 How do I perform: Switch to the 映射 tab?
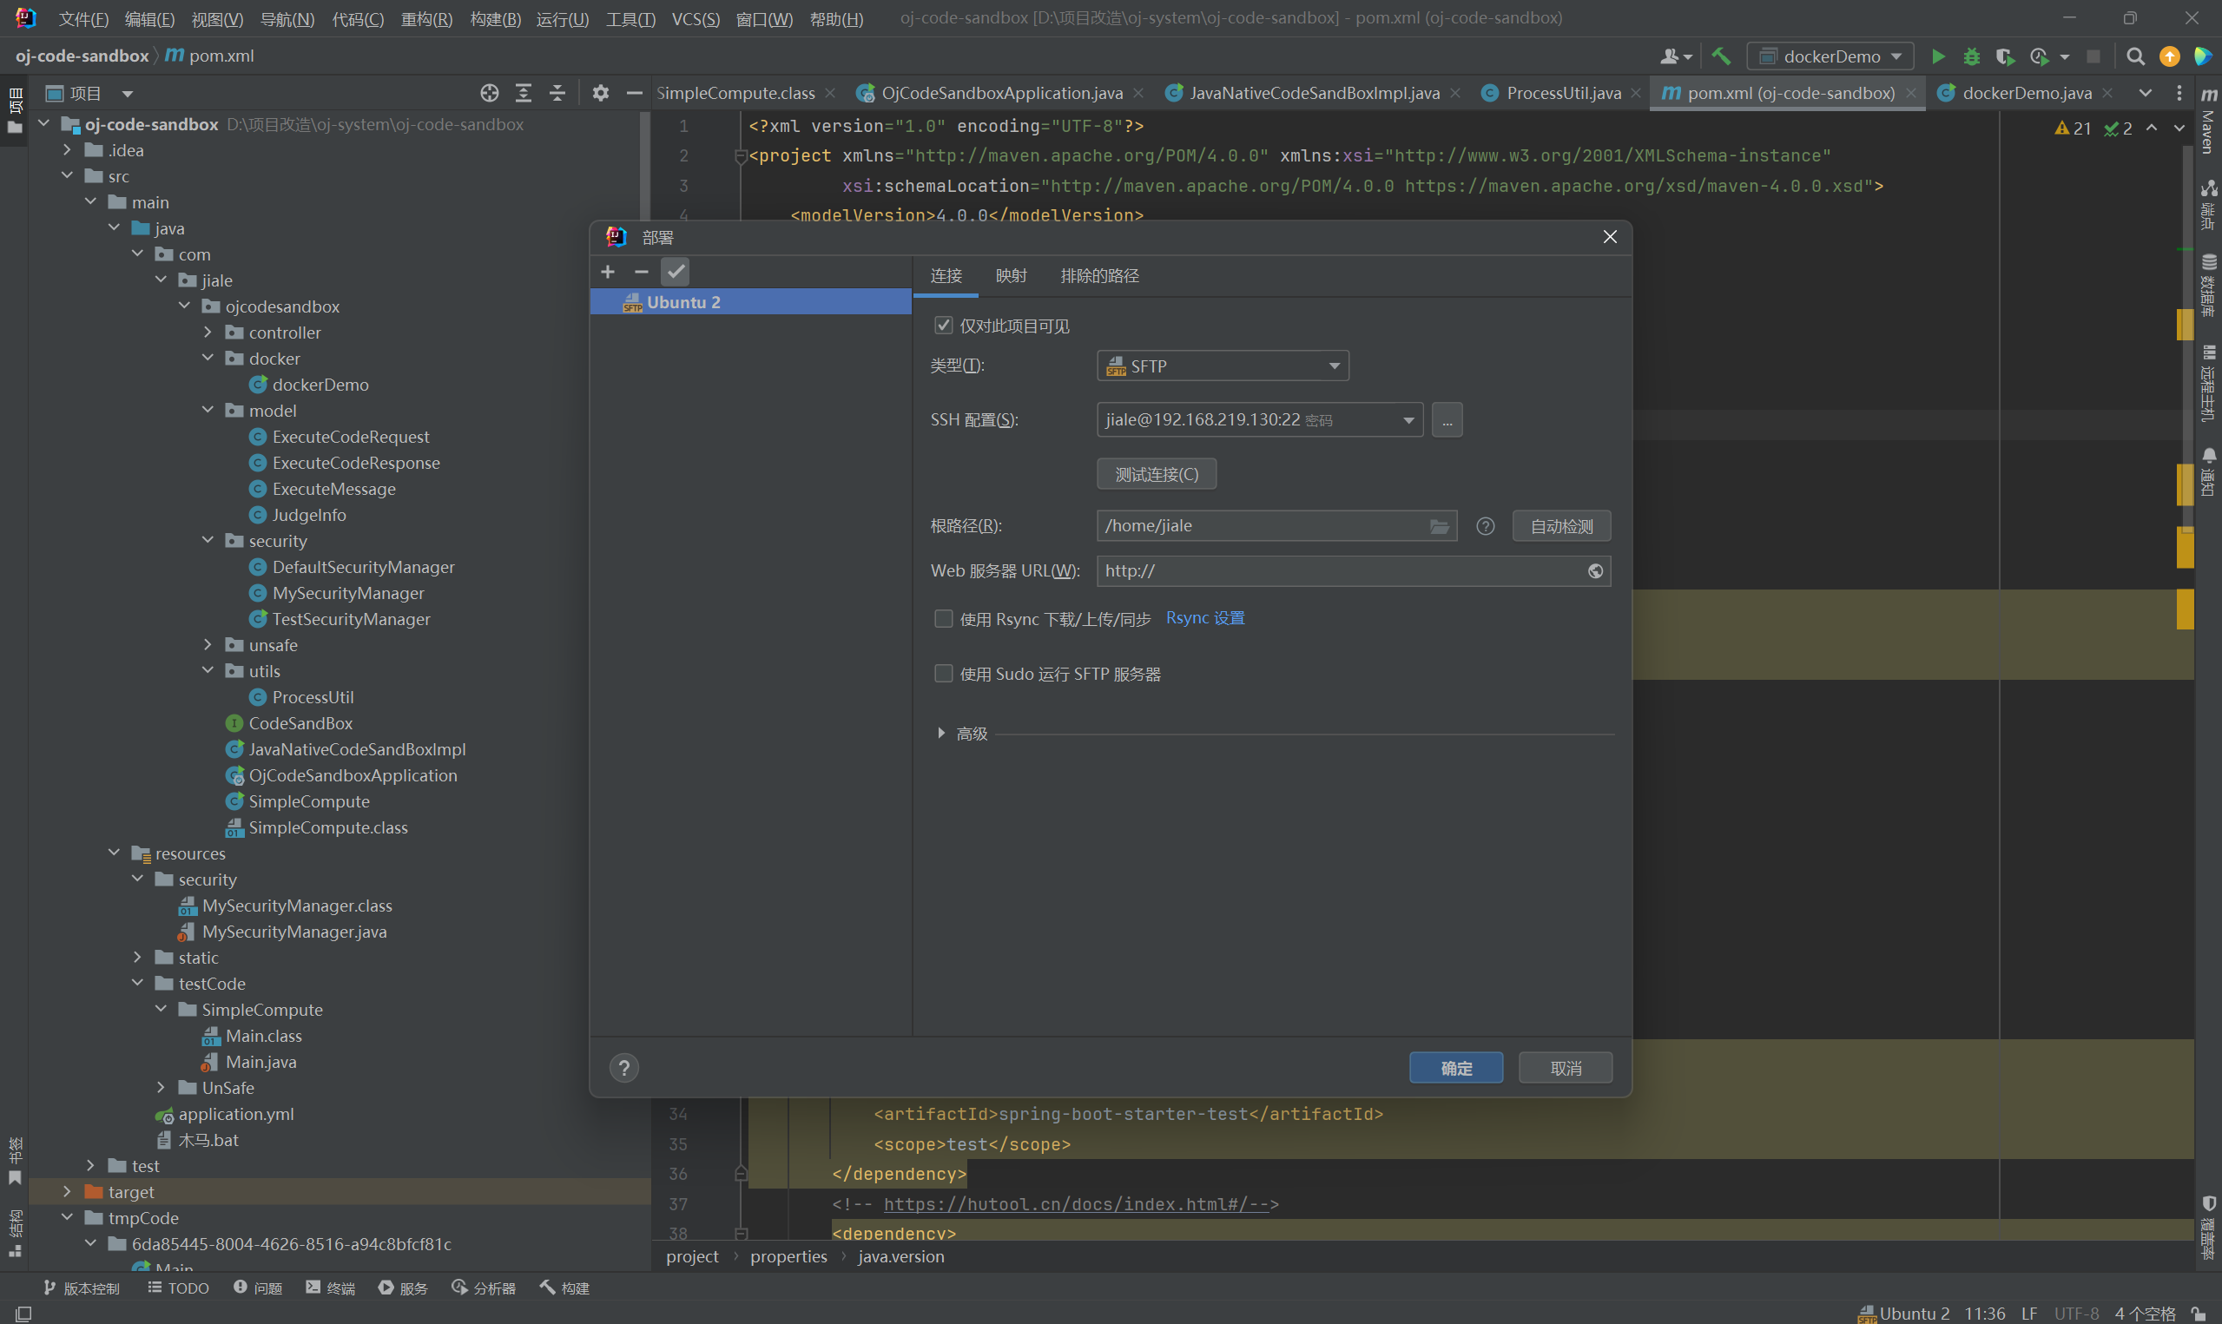pos(1011,276)
